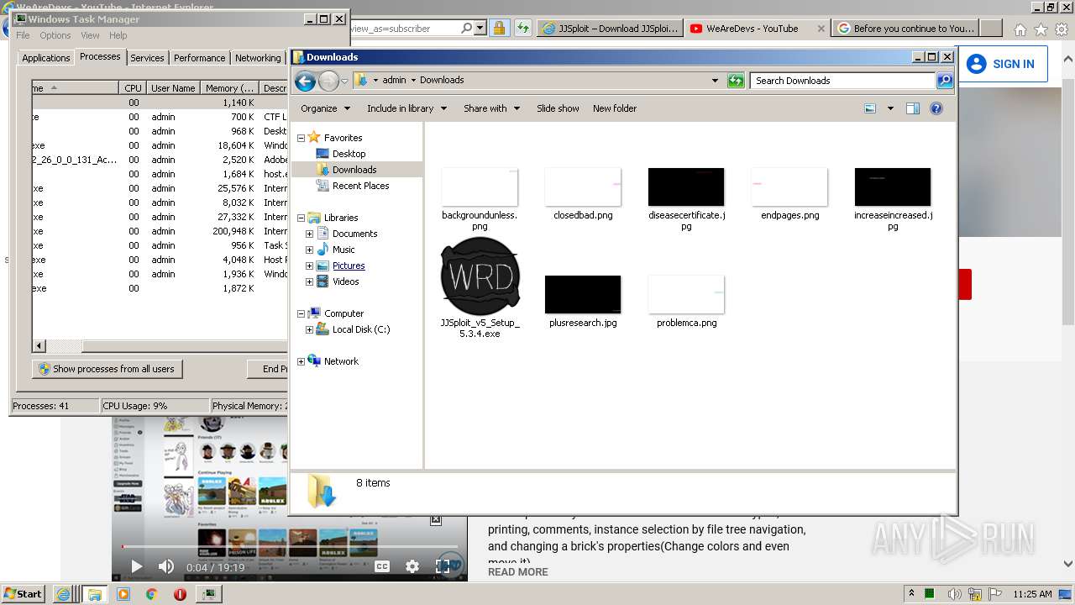Launch Google Chrome from taskbar
The height and width of the screenshot is (605, 1075).
(x=151, y=594)
